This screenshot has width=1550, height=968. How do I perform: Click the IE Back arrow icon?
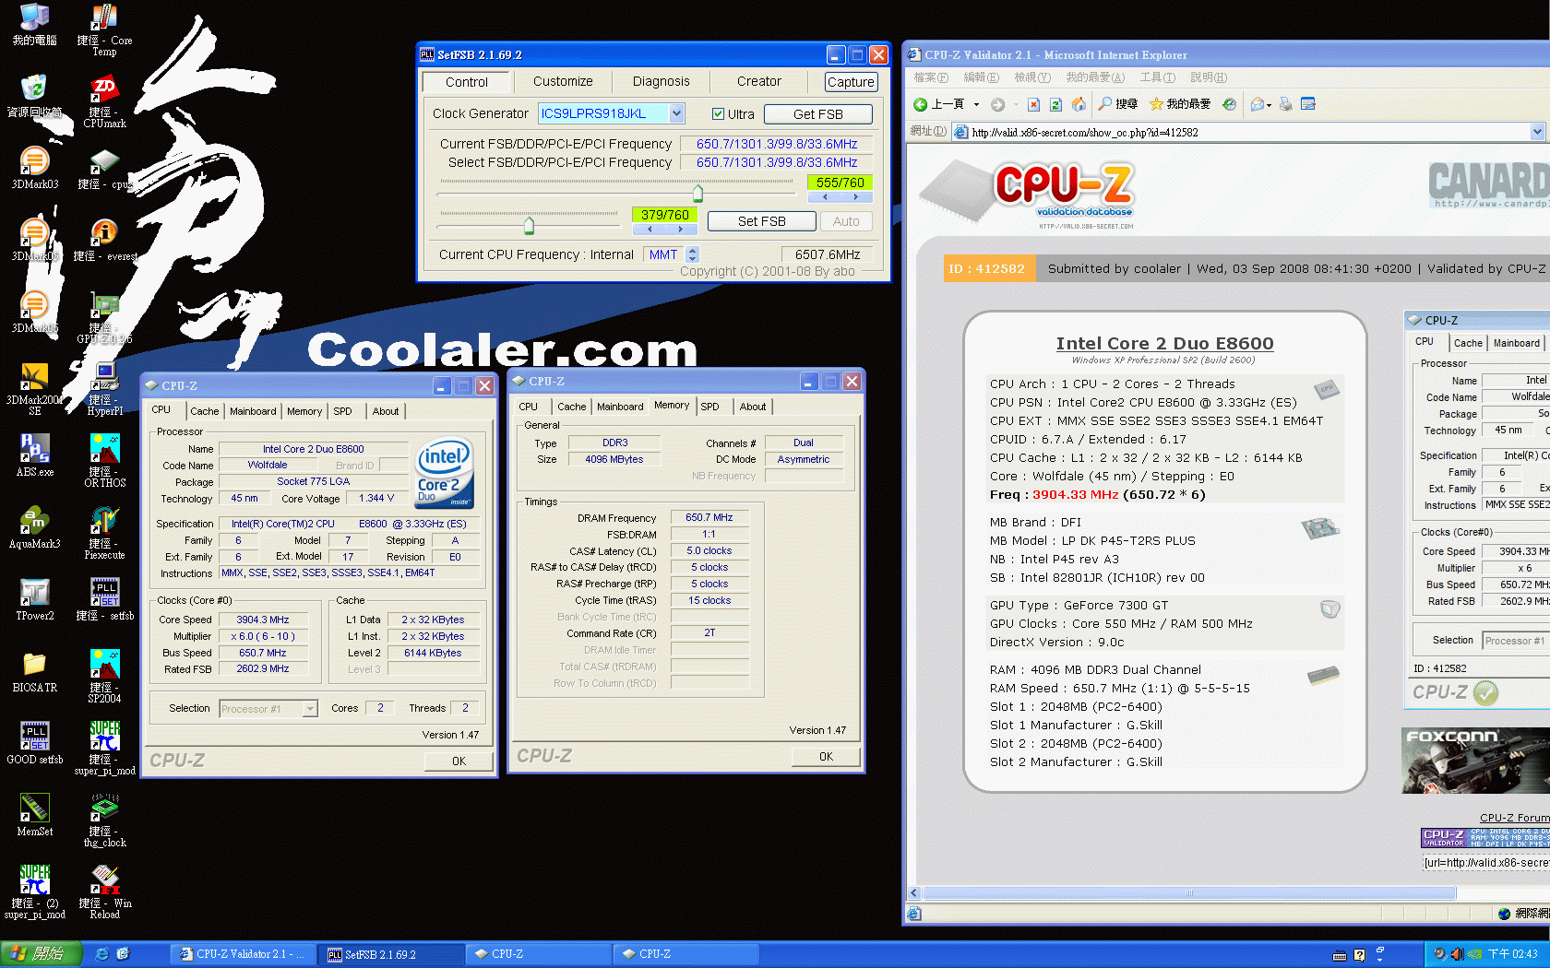920,104
